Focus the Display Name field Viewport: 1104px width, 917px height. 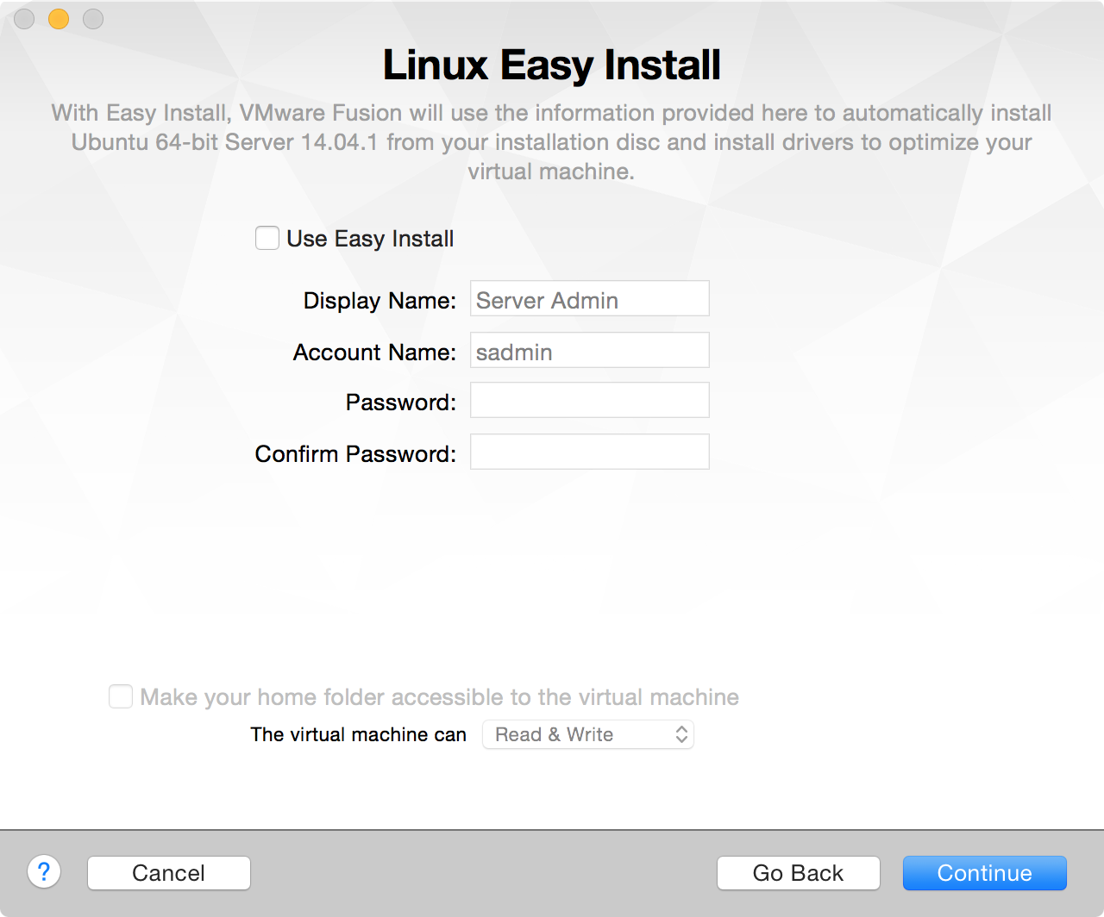(x=590, y=298)
